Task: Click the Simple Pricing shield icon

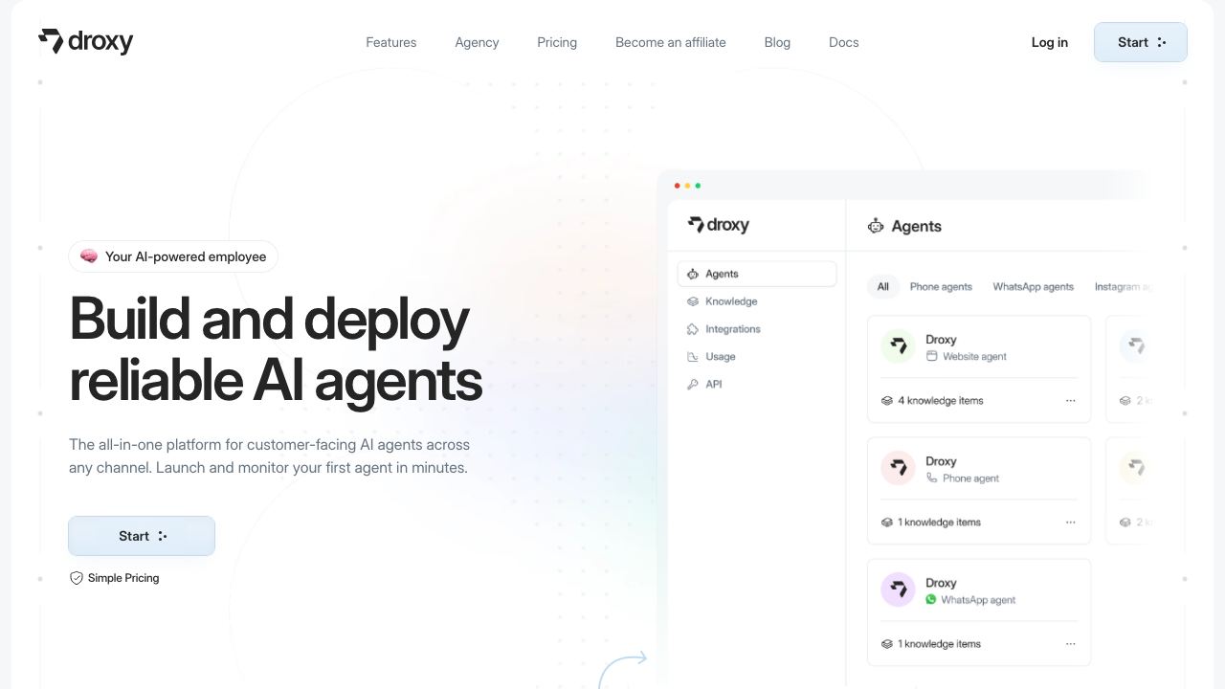Action: tap(77, 578)
